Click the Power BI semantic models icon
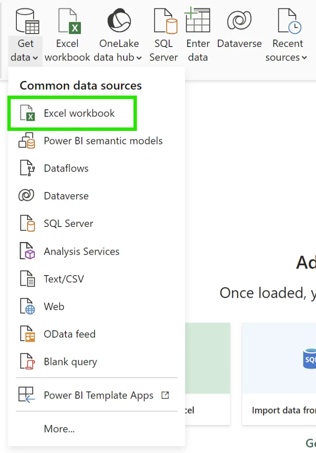 (x=27, y=141)
